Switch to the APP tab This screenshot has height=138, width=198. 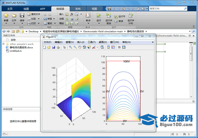click(x=43, y=9)
